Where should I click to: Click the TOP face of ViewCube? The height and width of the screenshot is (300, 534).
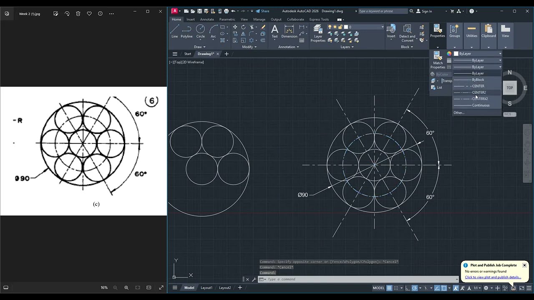click(x=510, y=88)
